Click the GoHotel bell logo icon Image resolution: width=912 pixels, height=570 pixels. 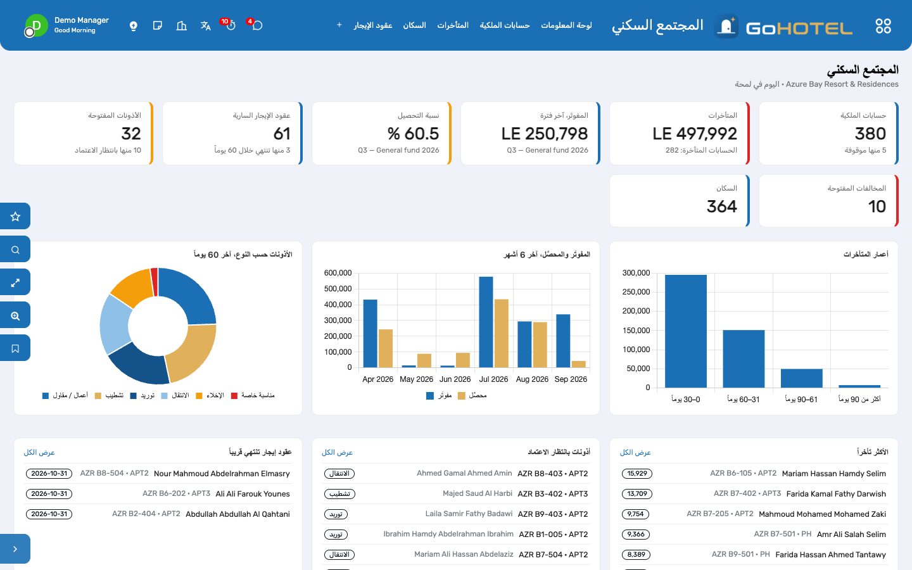726,26
